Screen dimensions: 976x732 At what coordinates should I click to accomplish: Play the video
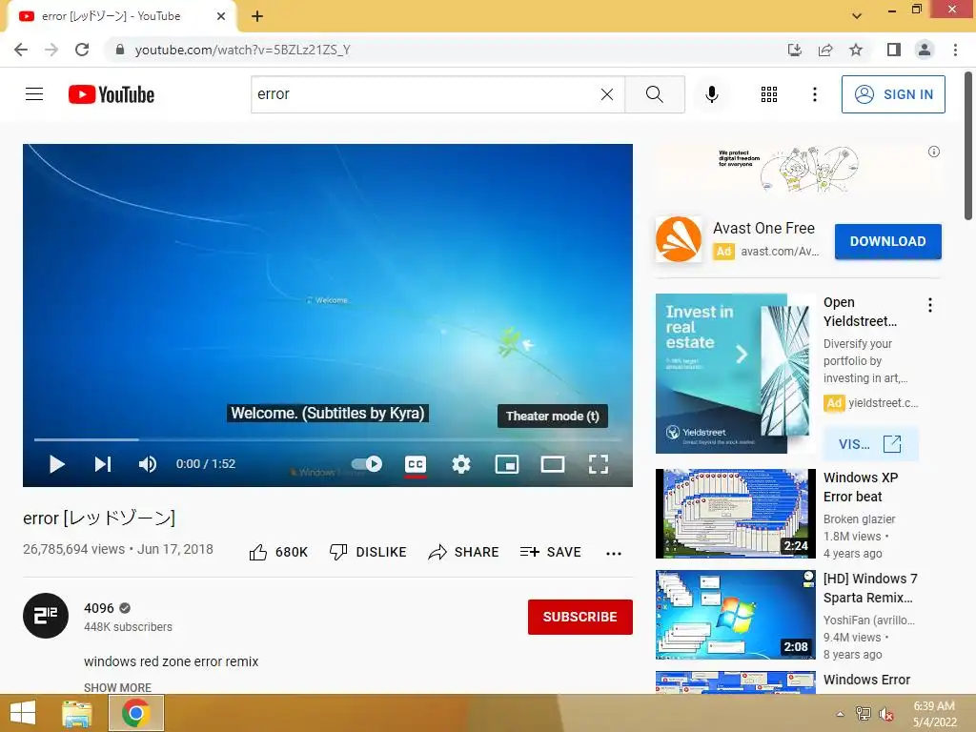[56, 464]
